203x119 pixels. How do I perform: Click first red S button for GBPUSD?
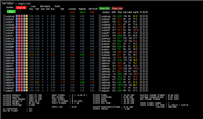coord(19,71)
